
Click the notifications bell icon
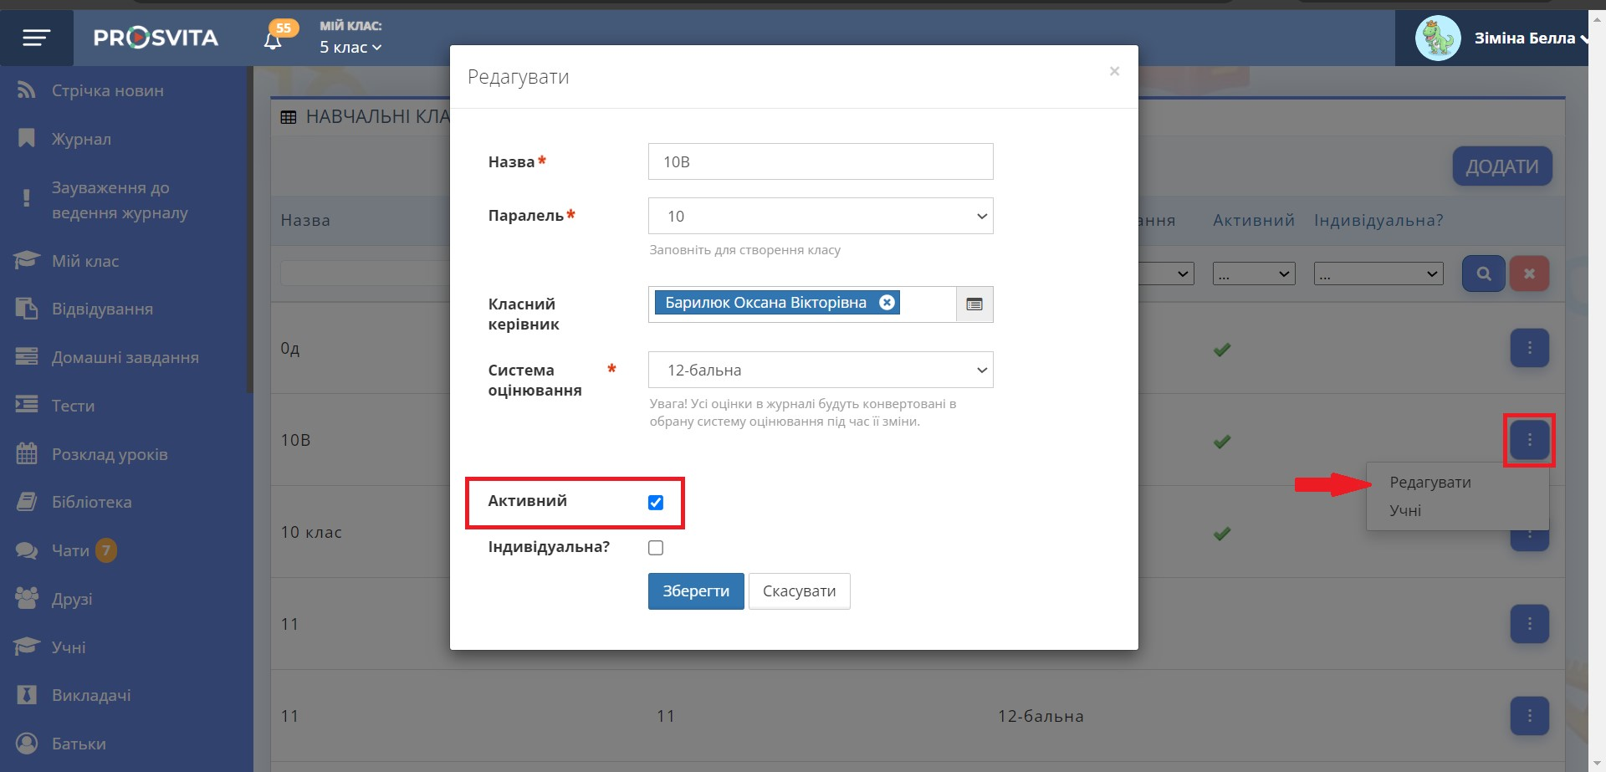[x=273, y=40]
